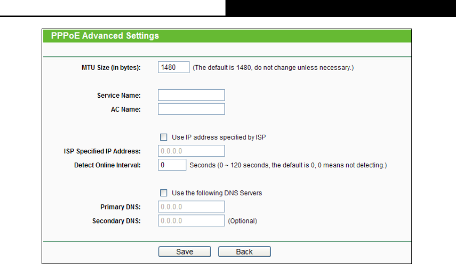Image resolution: width=456 pixels, height=264 pixels.
Task: Click the ISP Specified IP Address field
Action: 191,151
